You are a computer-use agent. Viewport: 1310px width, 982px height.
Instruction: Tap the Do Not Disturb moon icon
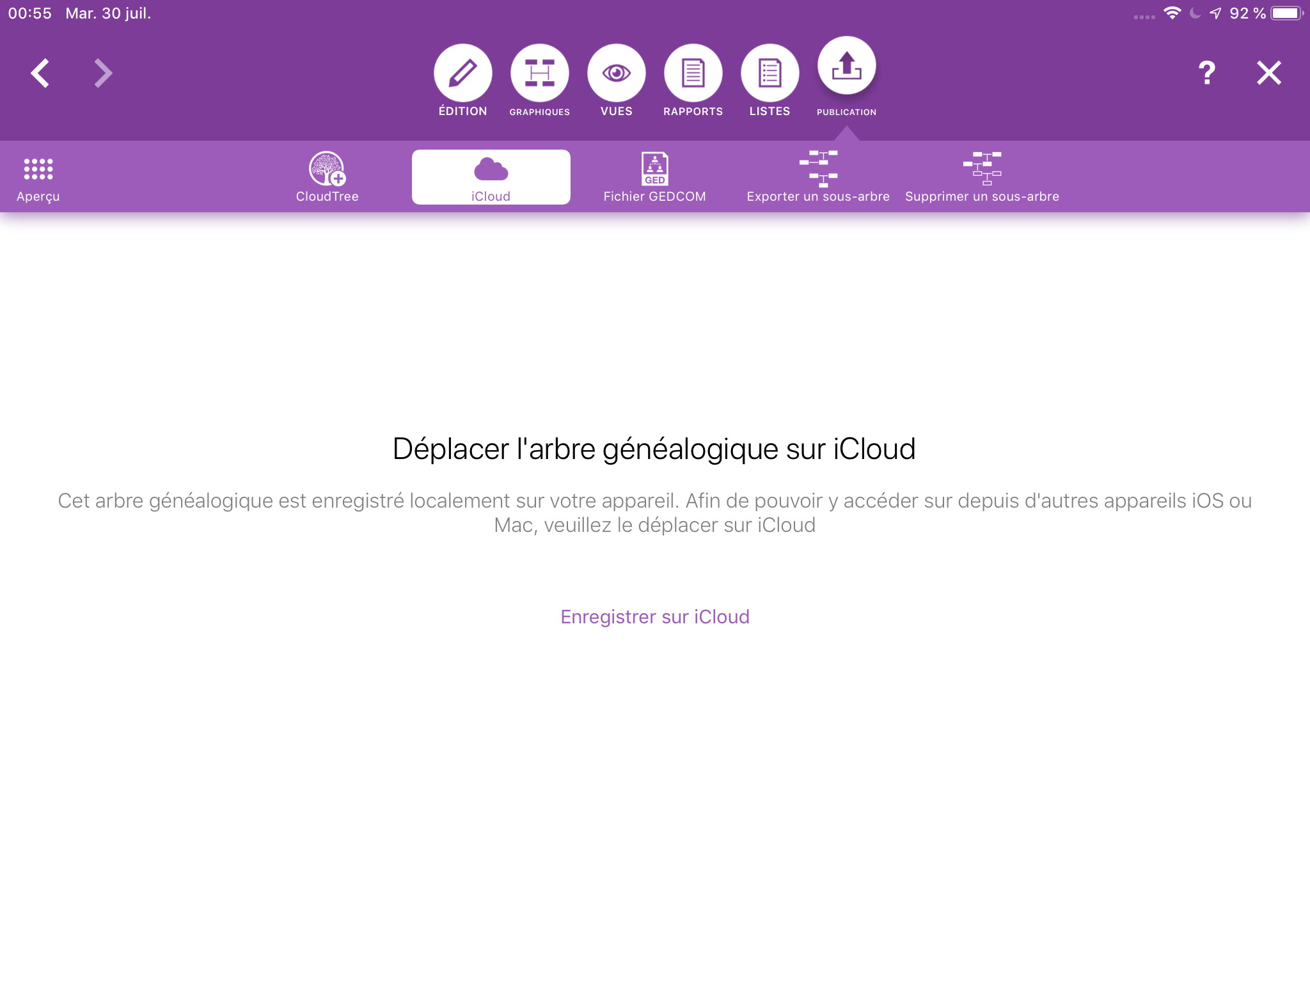coord(1195,13)
